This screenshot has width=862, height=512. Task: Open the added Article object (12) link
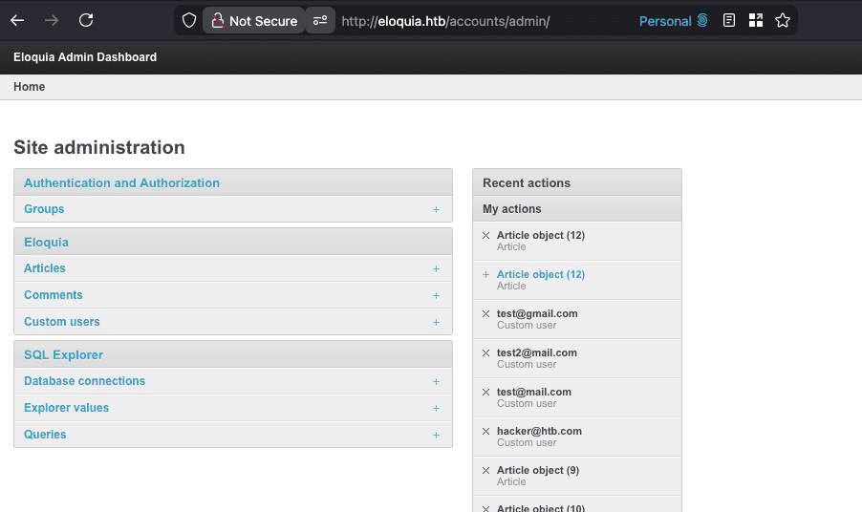(540, 274)
